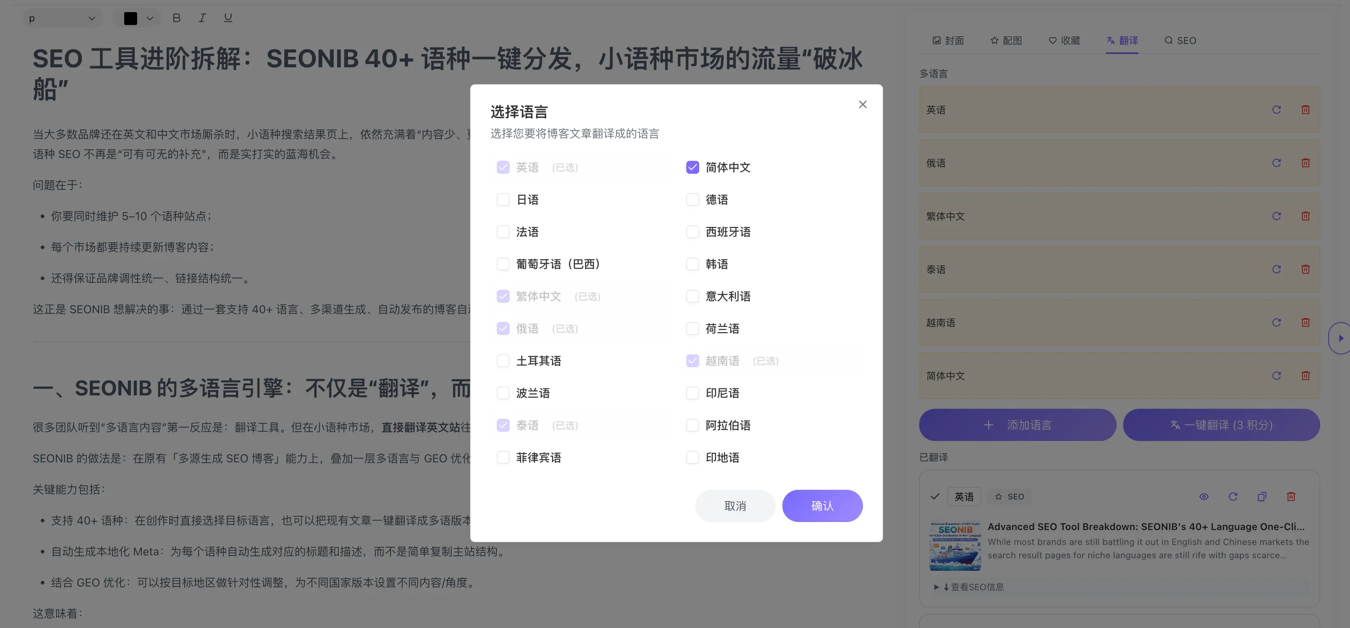1350x628 pixels.
Task: Expand the 查看SEO信息 disclosure
Action: pyautogui.click(x=969, y=587)
